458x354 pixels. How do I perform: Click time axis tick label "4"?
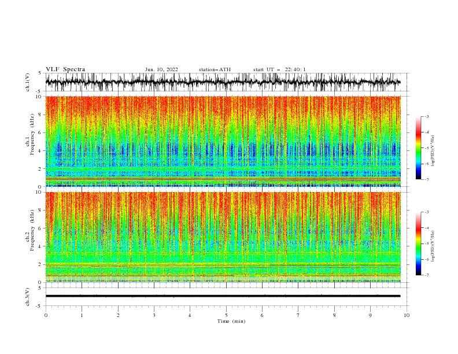pyautogui.click(x=190, y=315)
